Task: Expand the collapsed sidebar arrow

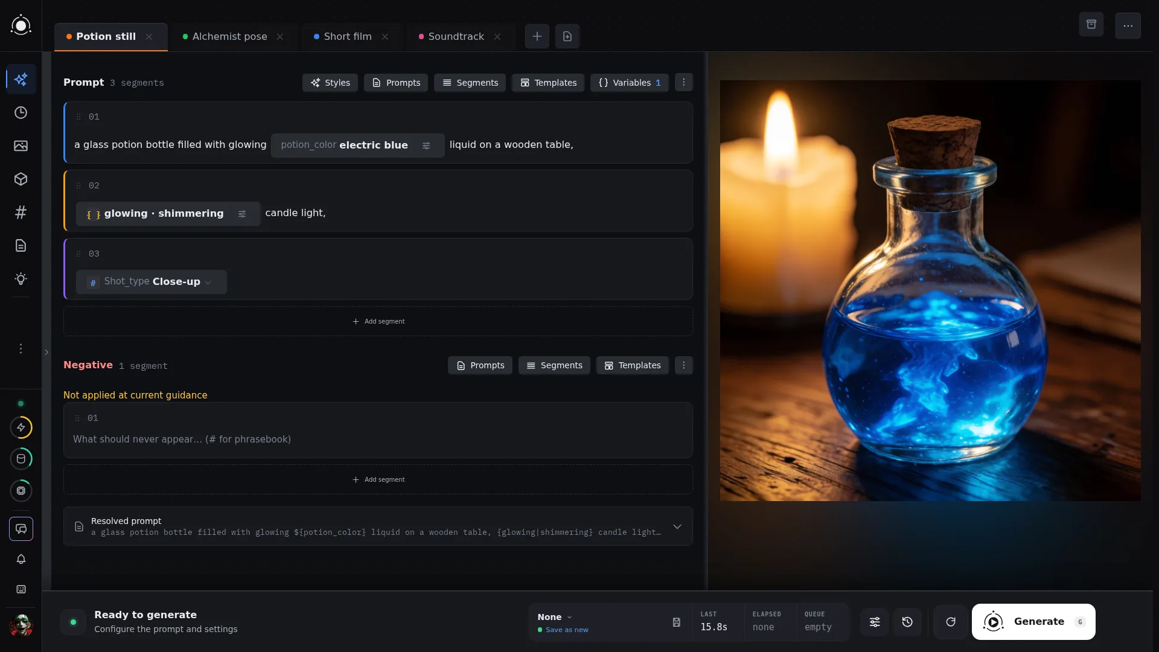Action: (x=46, y=353)
